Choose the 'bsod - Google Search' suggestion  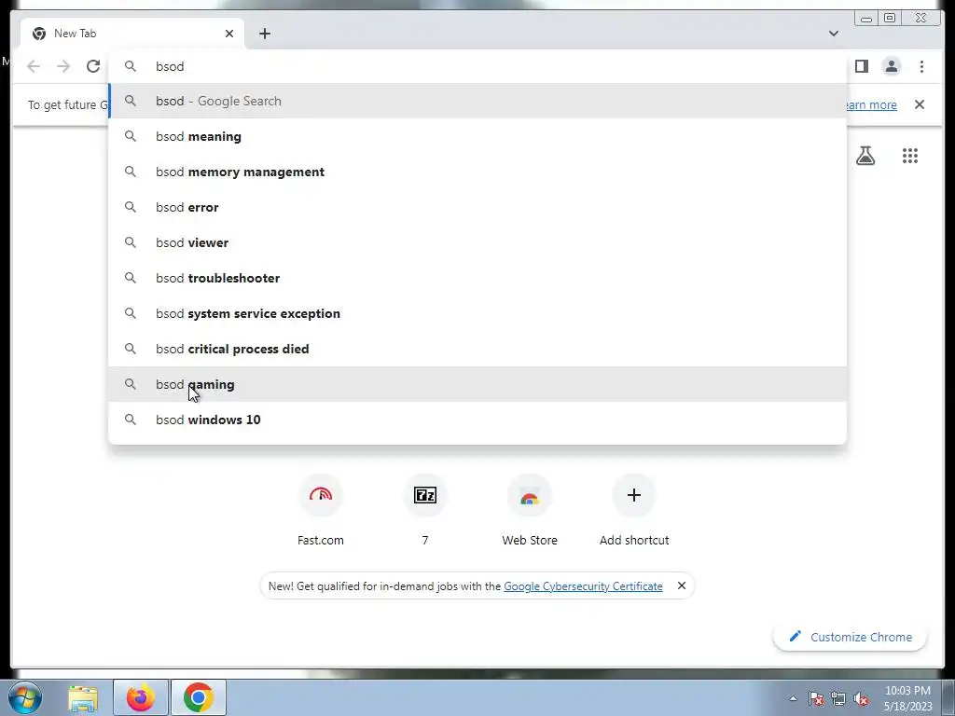(x=477, y=101)
